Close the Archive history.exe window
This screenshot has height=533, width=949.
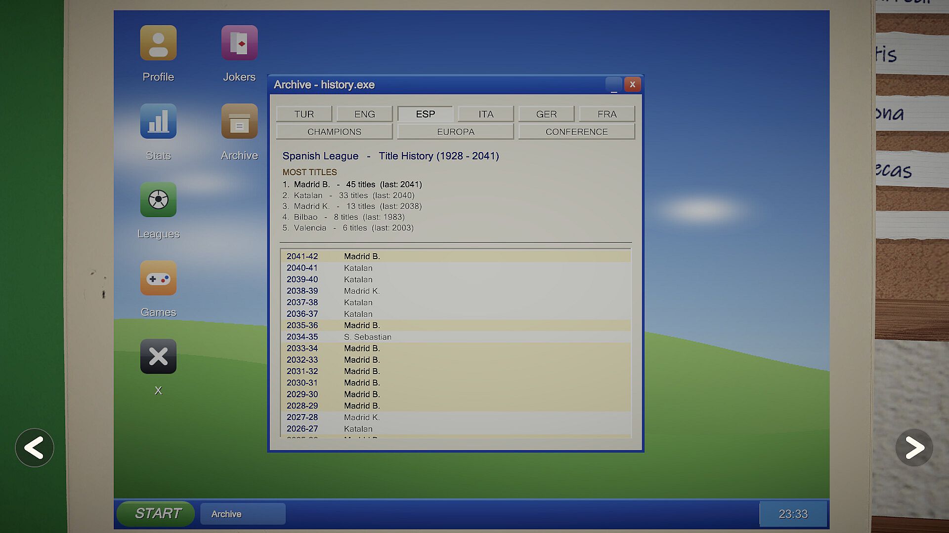(632, 84)
